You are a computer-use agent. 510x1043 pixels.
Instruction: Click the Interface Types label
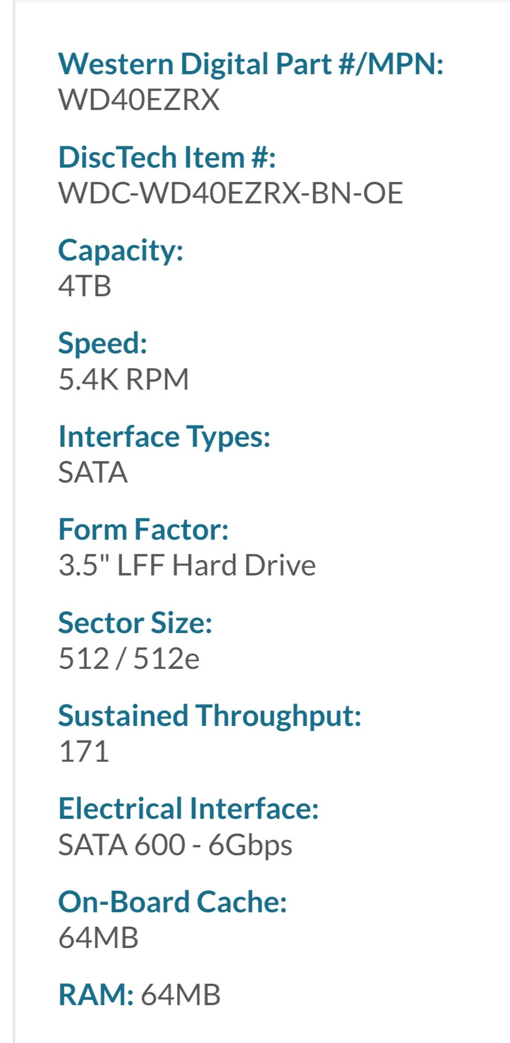(x=164, y=436)
